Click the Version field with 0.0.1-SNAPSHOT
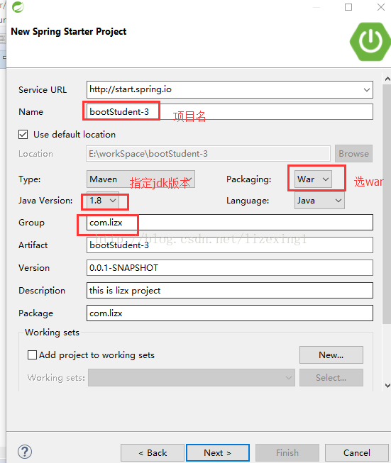This screenshot has height=463, width=391. click(230, 267)
